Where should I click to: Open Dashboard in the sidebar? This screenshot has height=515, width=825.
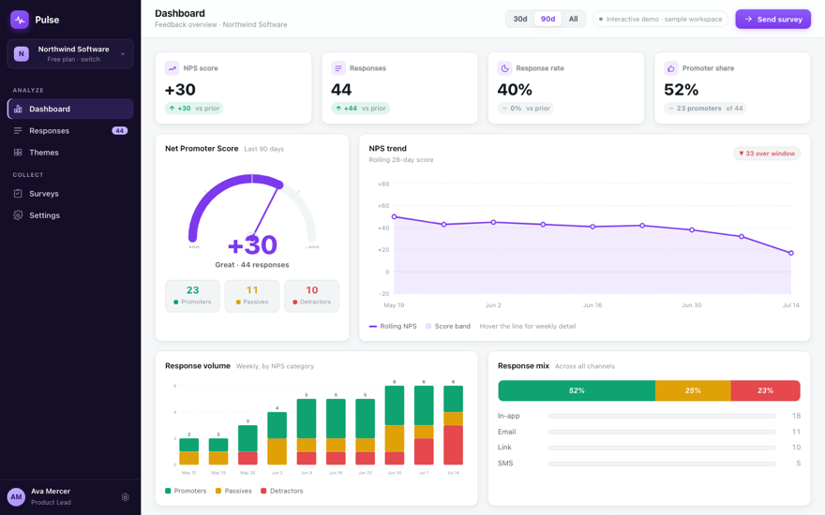point(70,109)
